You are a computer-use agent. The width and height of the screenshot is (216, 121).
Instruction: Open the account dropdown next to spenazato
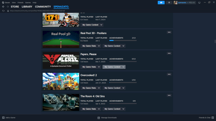pos(188,3)
